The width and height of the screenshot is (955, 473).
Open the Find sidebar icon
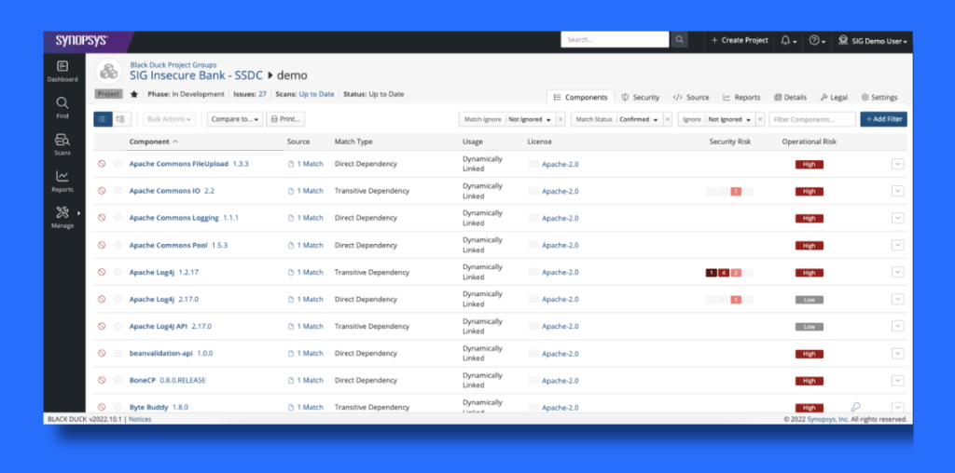pos(62,107)
